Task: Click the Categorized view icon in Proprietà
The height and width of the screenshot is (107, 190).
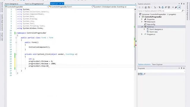Action: [x=139, y=74]
